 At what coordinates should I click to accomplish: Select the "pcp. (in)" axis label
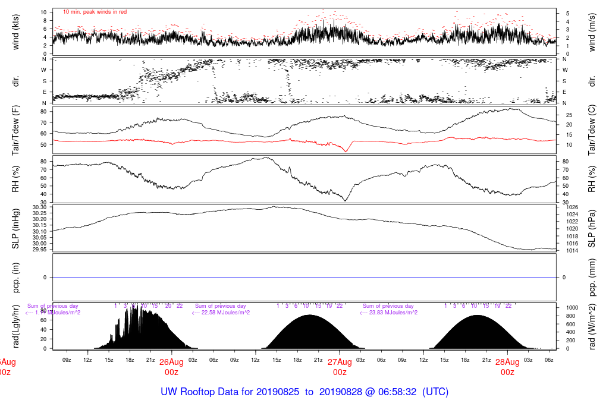click(x=15, y=278)
